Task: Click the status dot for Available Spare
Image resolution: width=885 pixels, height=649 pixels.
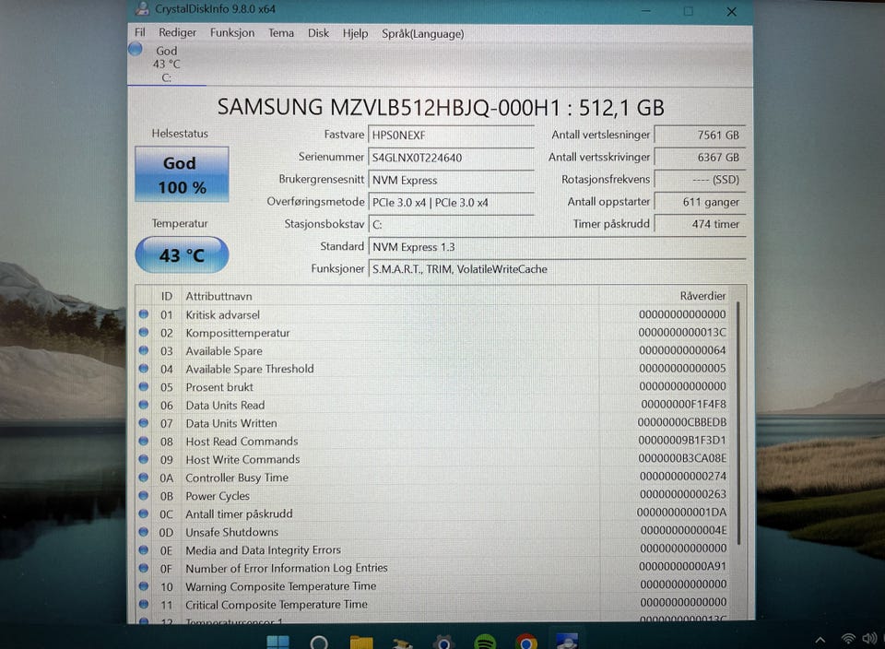Action: pyautogui.click(x=144, y=350)
